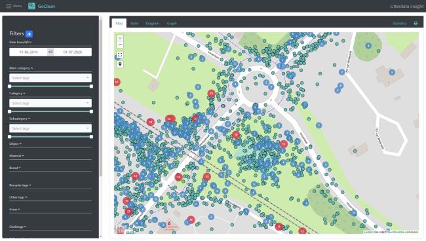
Task: Click the Litterdata insight link
Action: pos(407,7)
